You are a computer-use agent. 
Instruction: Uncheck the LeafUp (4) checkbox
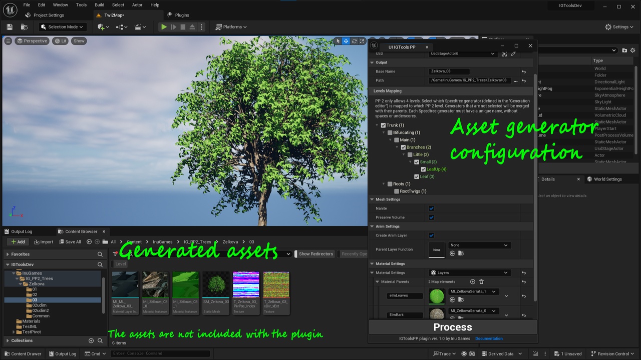(x=423, y=169)
